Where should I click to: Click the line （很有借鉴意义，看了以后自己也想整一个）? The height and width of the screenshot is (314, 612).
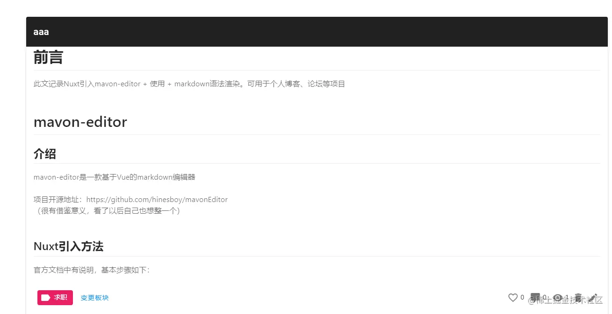click(x=108, y=211)
